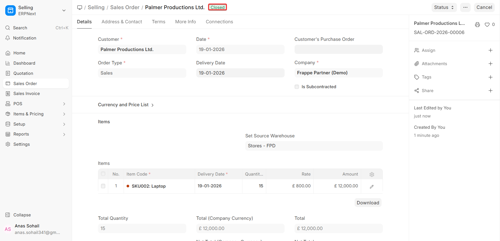Edit the Laptop row with pencil icon
This screenshot has height=241, width=500.
[372, 187]
